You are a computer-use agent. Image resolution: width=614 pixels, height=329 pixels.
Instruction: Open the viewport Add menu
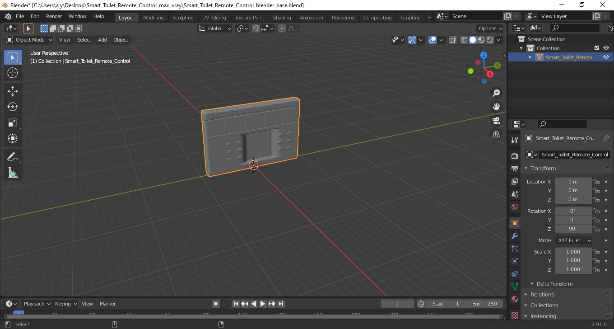tap(102, 40)
